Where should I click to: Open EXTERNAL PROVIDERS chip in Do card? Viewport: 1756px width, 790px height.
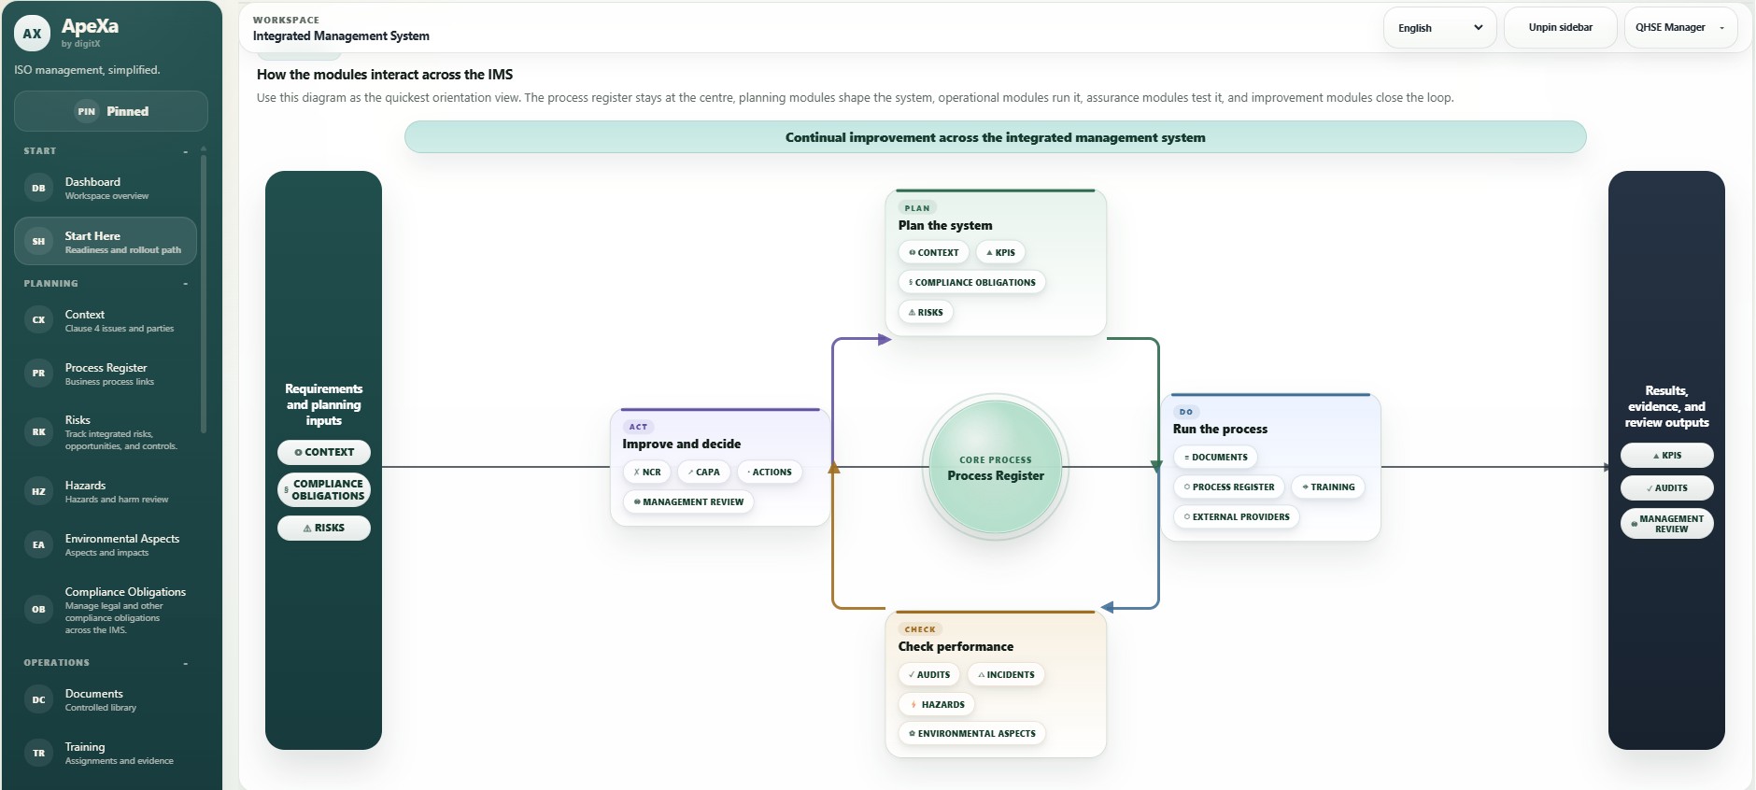point(1236,516)
